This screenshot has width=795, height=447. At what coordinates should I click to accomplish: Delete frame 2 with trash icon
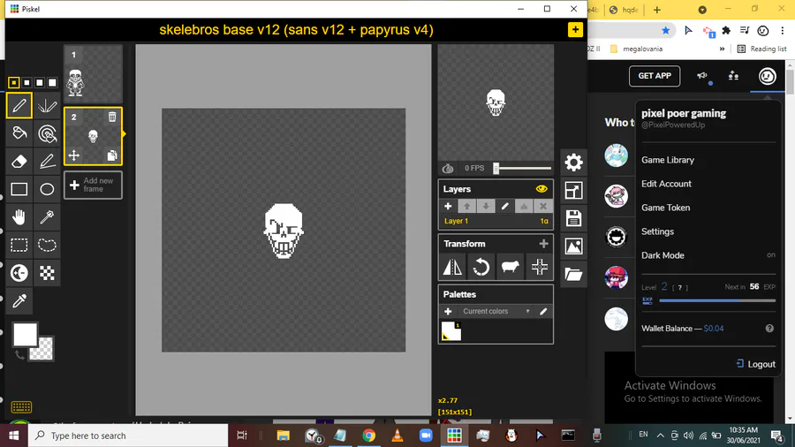tap(112, 117)
